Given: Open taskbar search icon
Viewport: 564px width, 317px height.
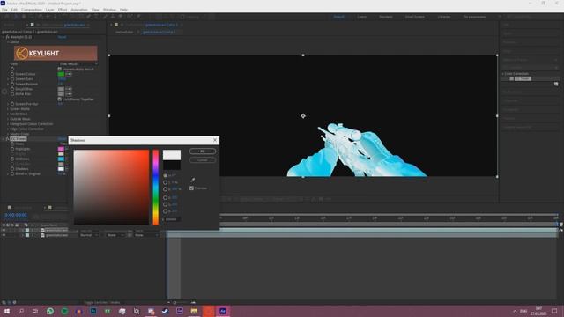Looking at the screenshot, I should coord(21,311).
